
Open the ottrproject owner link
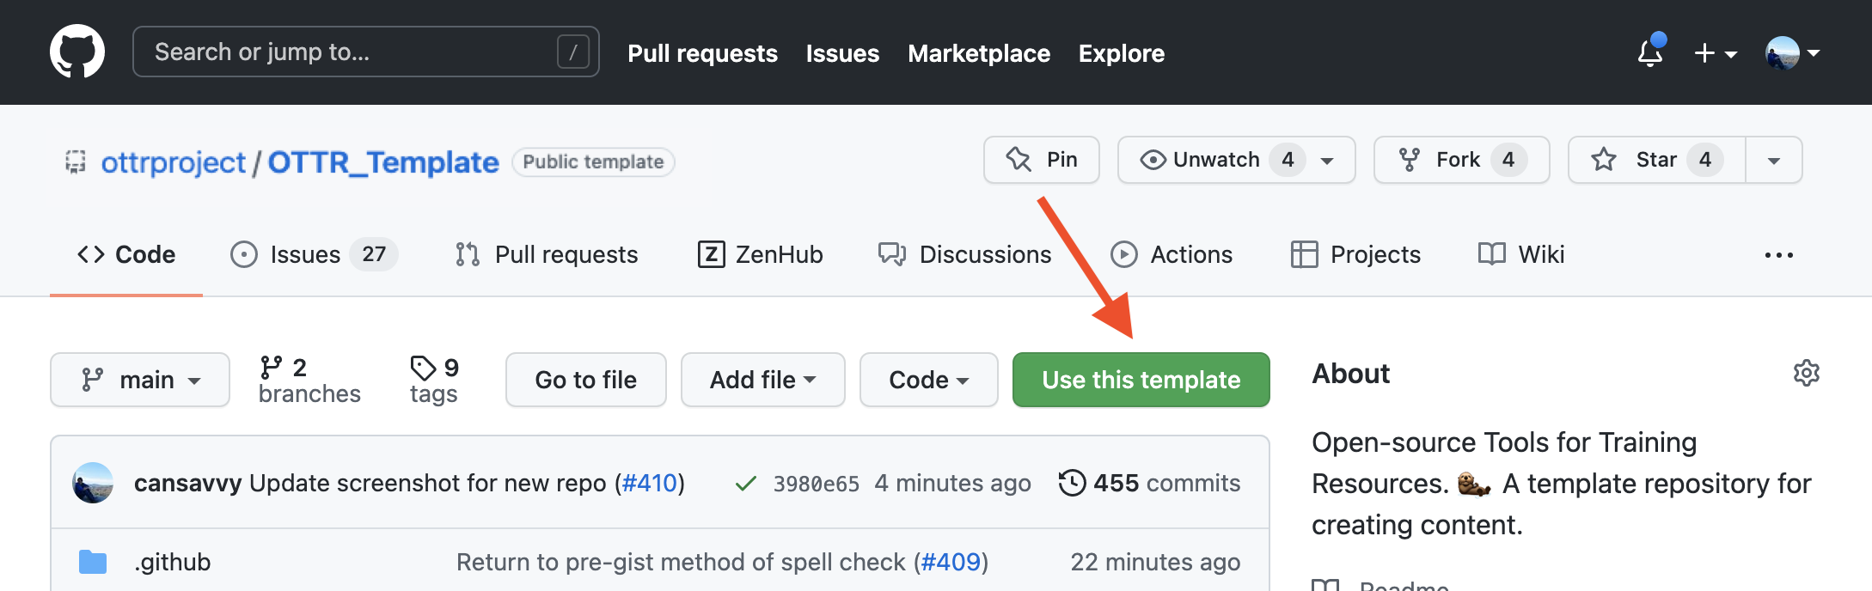(174, 161)
